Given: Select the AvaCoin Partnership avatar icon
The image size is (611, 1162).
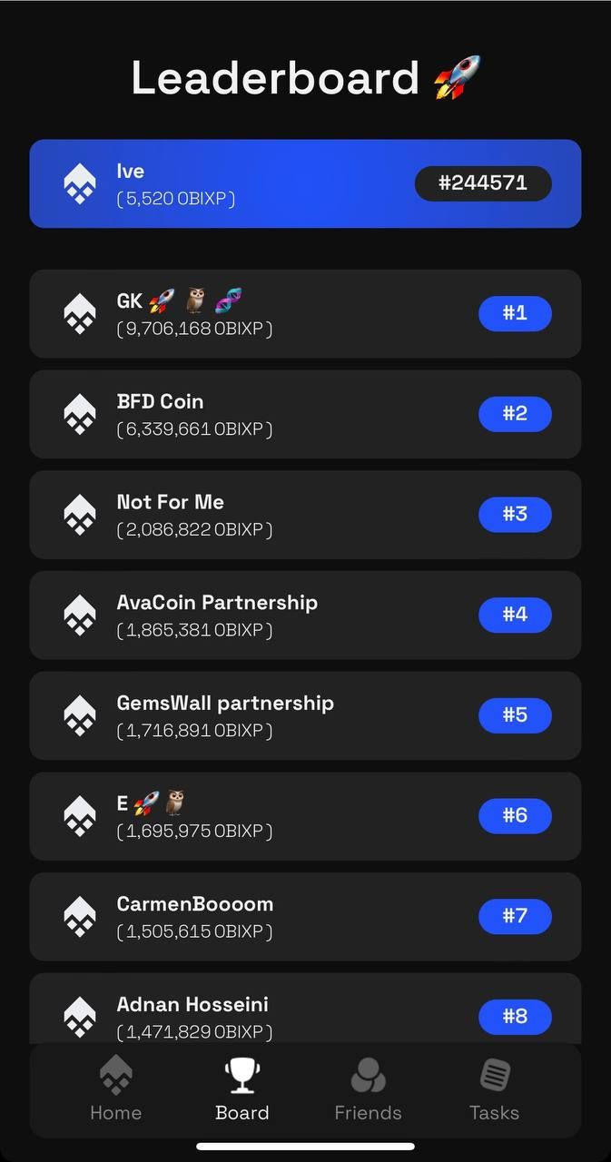Looking at the screenshot, I should pos(79,615).
